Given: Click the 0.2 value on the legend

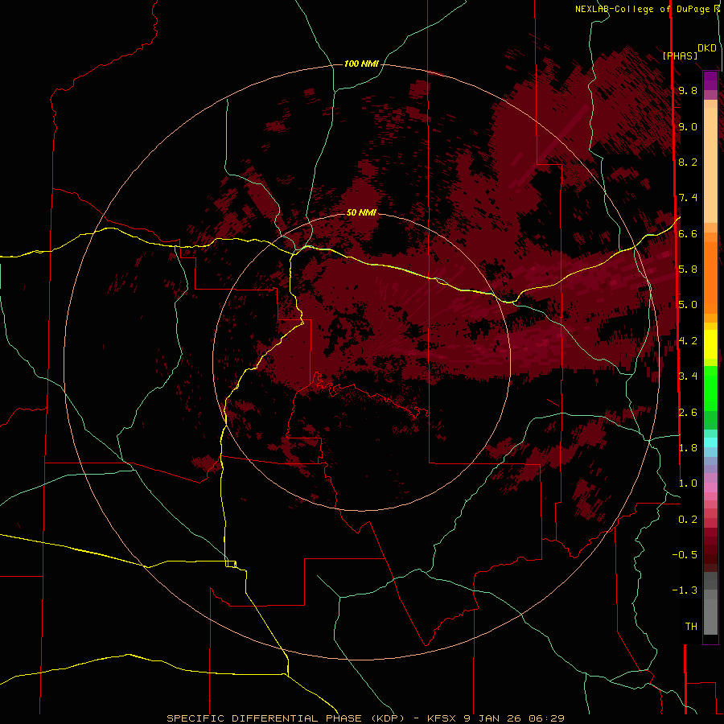Looking at the screenshot, I should click(x=688, y=520).
